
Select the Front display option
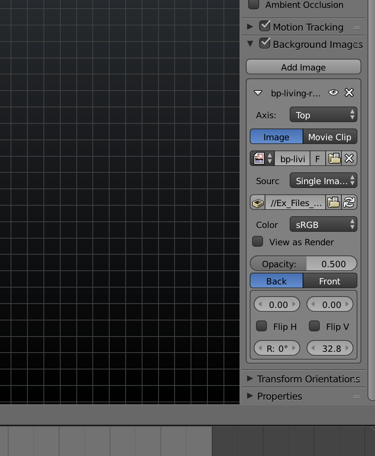pos(330,281)
